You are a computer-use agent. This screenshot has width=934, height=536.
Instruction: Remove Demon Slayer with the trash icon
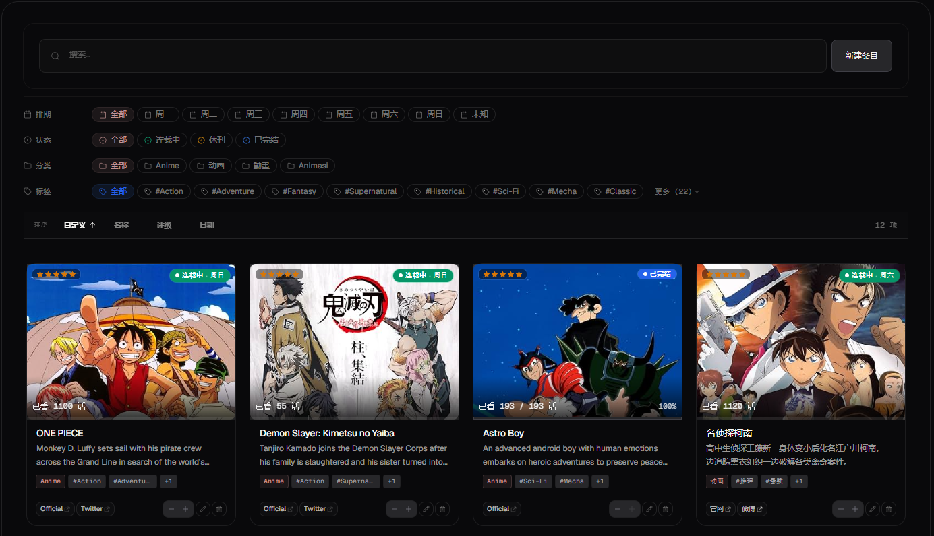[442, 509]
